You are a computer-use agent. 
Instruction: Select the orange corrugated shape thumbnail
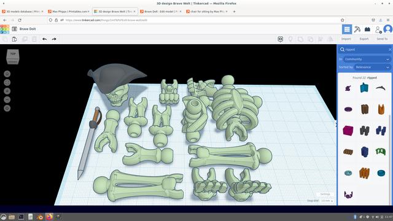pyautogui.click(x=364, y=173)
